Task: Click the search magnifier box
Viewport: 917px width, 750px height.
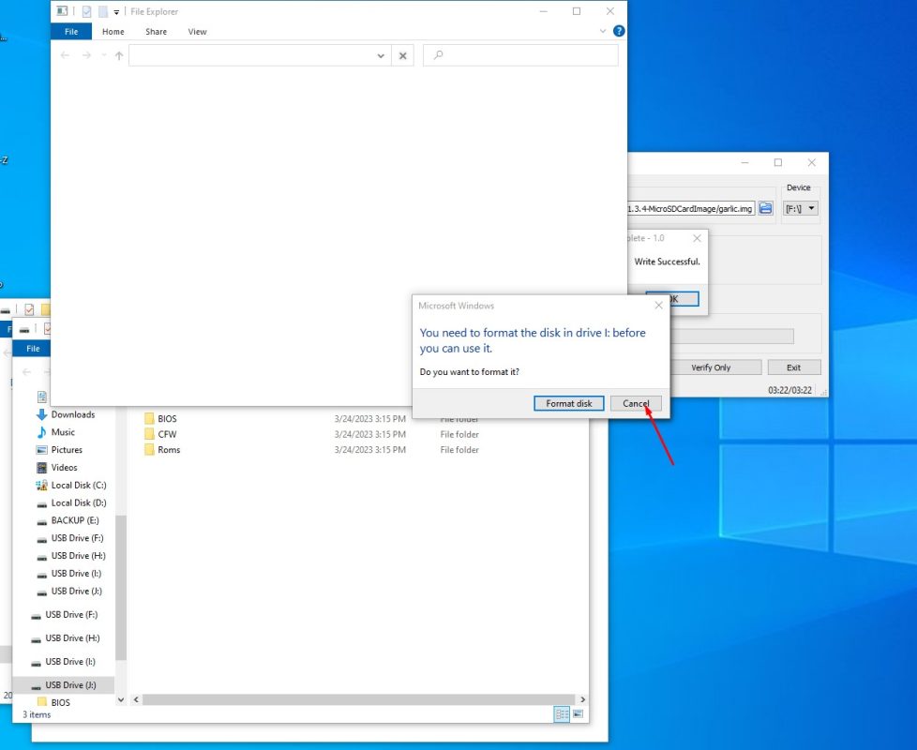Action: click(520, 56)
